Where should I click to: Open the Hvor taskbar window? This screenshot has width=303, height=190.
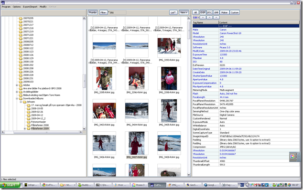pyautogui.click(x=121, y=185)
